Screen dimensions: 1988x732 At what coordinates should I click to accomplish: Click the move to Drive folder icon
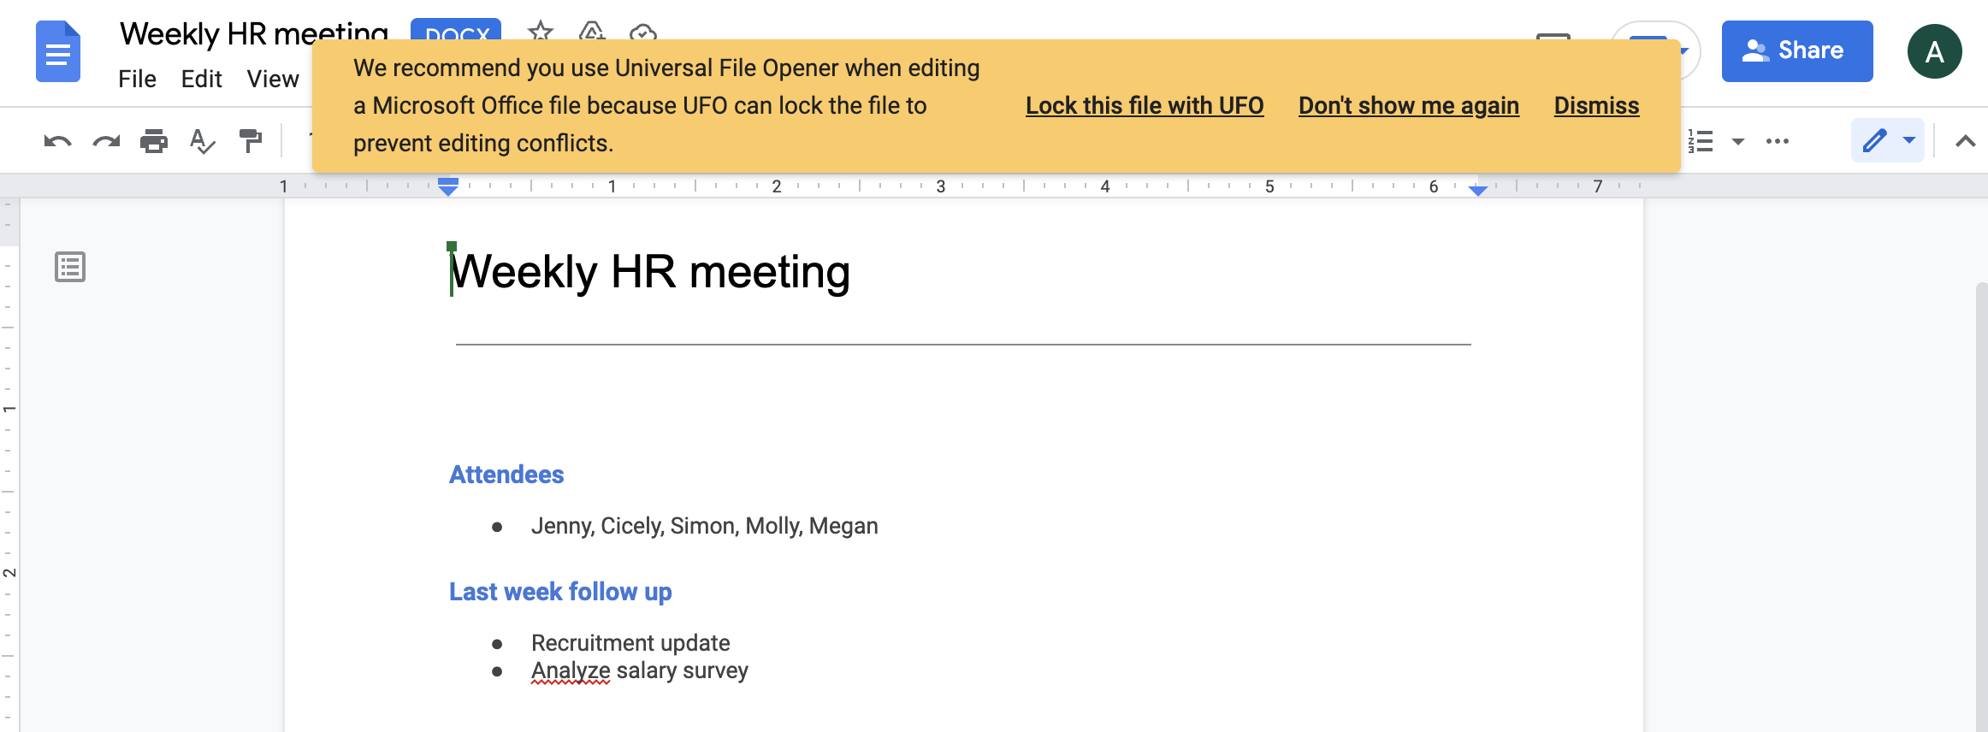[x=591, y=32]
